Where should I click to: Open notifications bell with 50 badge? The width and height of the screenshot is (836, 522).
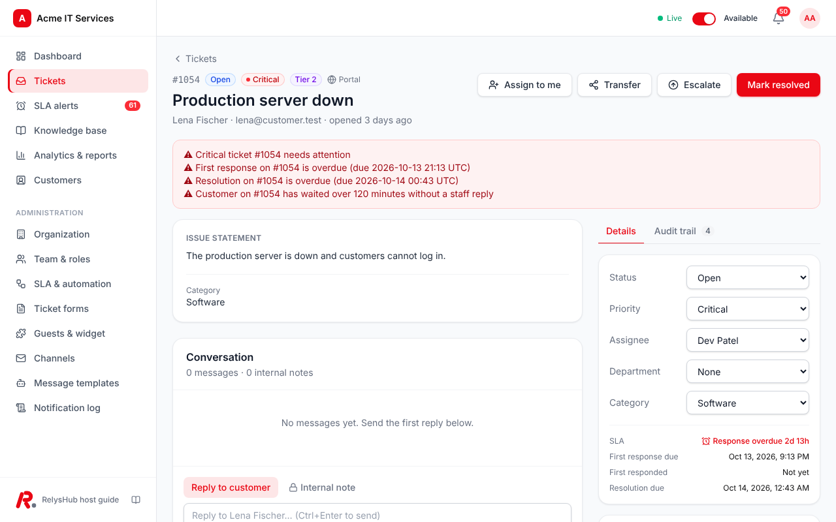coord(779,18)
